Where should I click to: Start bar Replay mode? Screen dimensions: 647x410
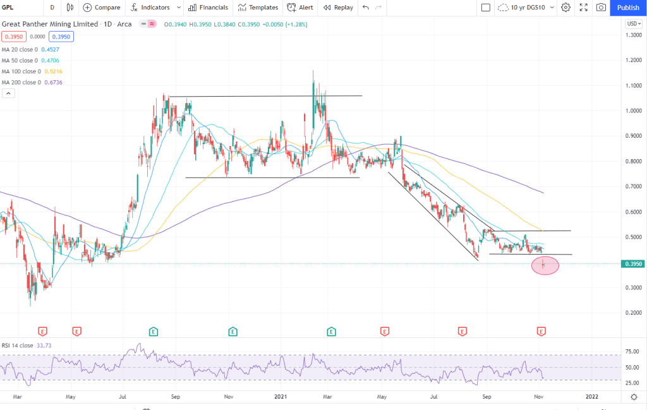(x=338, y=8)
